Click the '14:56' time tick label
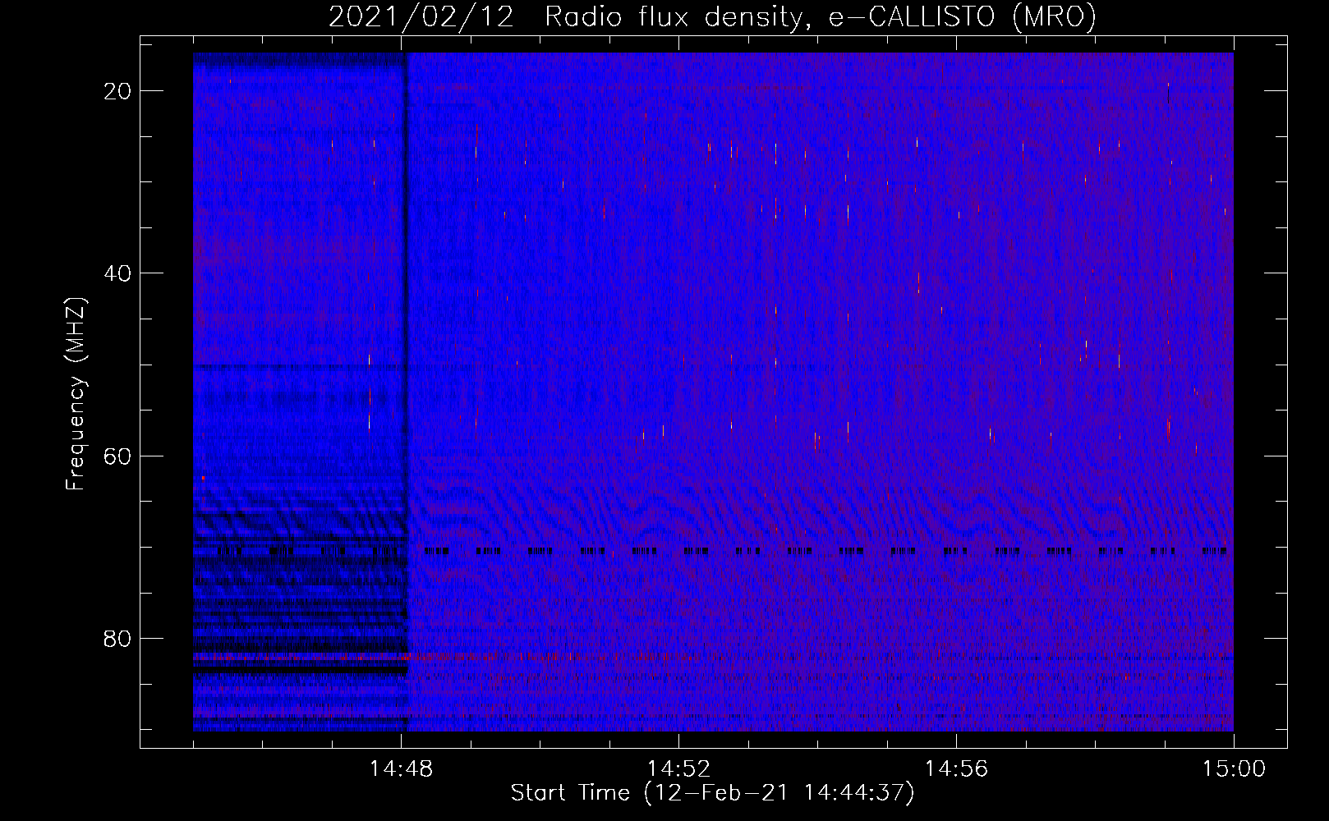The height and width of the screenshot is (821, 1329). coord(956,769)
